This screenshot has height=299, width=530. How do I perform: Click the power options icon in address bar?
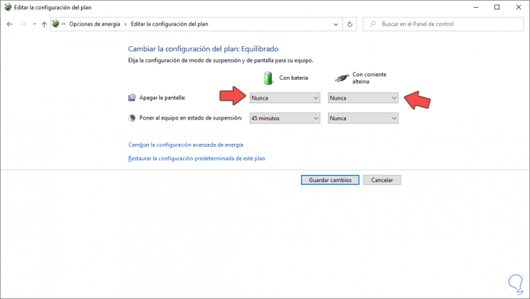(x=55, y=23)
